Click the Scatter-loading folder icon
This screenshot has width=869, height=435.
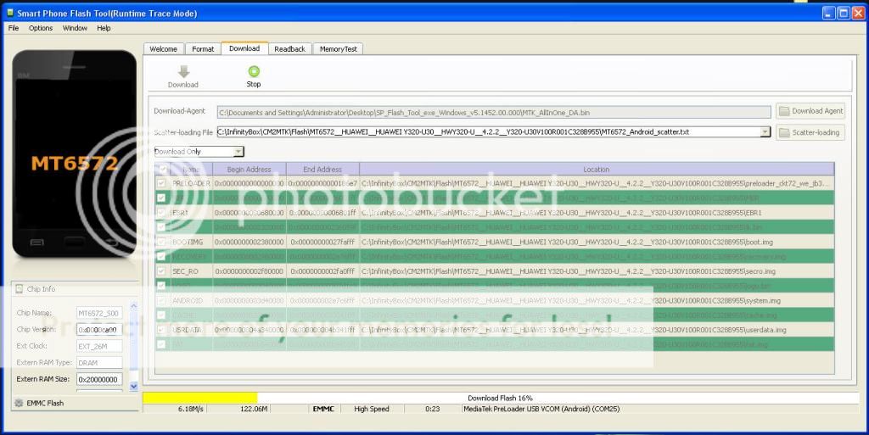[785, 132]
